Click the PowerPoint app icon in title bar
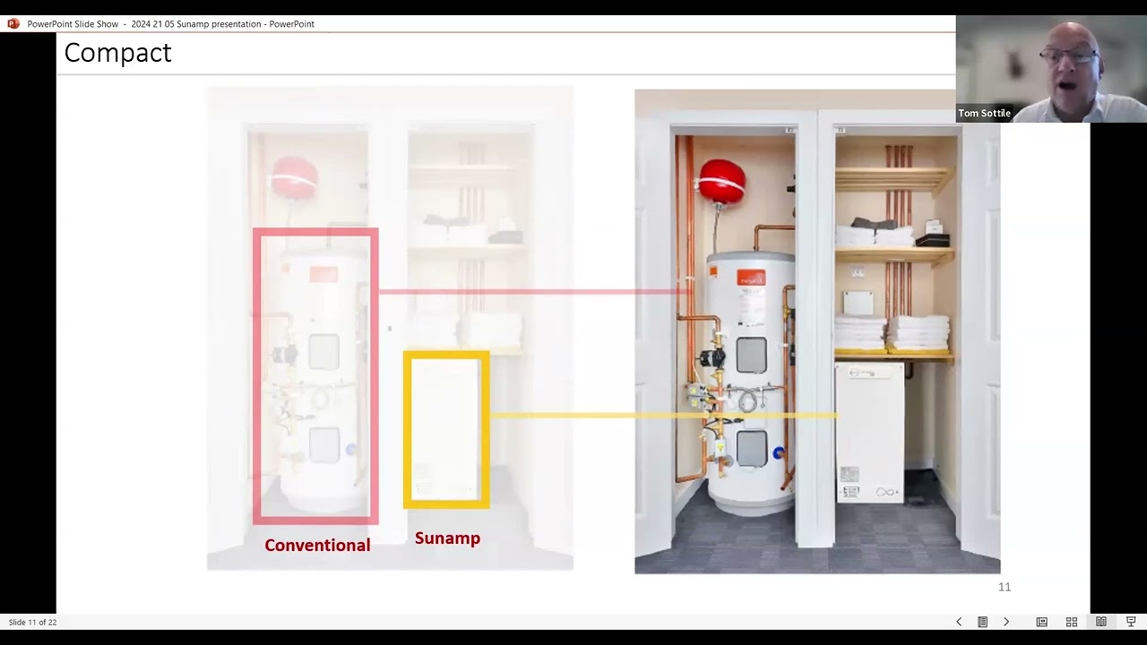Screen dimensions: 1147x645 click(x=13, y=23)
